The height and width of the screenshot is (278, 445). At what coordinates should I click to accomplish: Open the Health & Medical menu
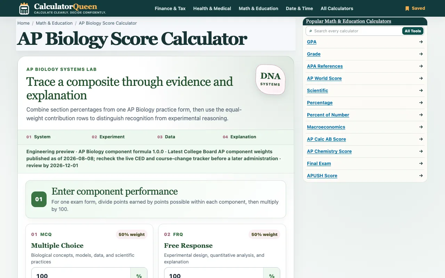(x=212, y=8)
